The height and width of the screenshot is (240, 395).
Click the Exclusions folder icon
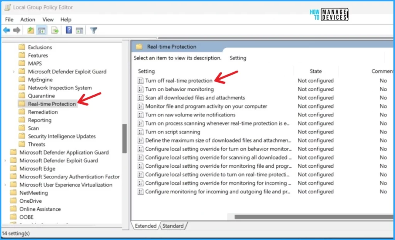[22, 47]
